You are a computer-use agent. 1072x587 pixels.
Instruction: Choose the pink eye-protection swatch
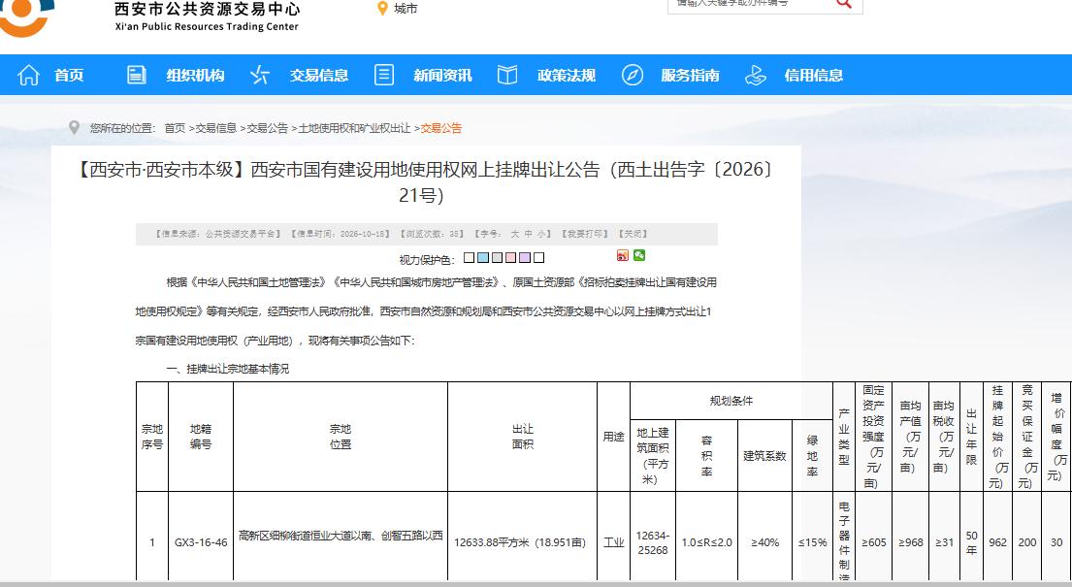[x=510, y=258]
